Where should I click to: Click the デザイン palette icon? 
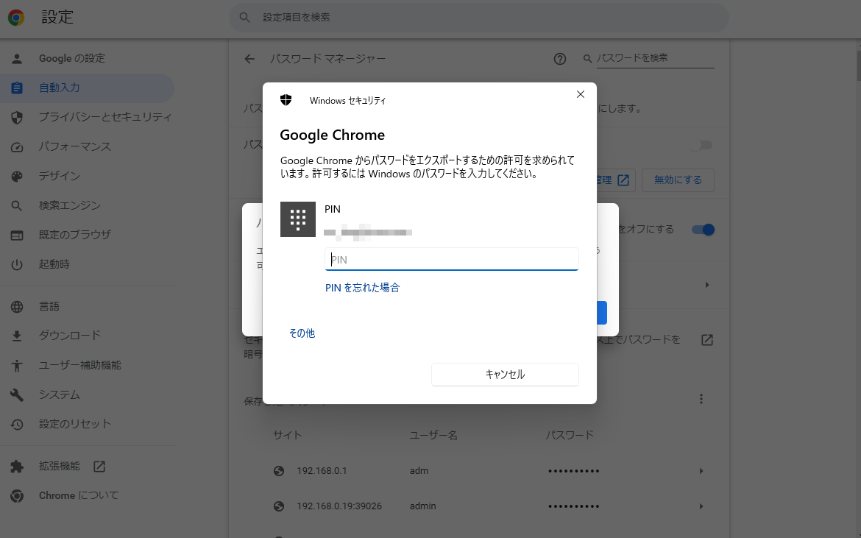[x=17, y=176]
